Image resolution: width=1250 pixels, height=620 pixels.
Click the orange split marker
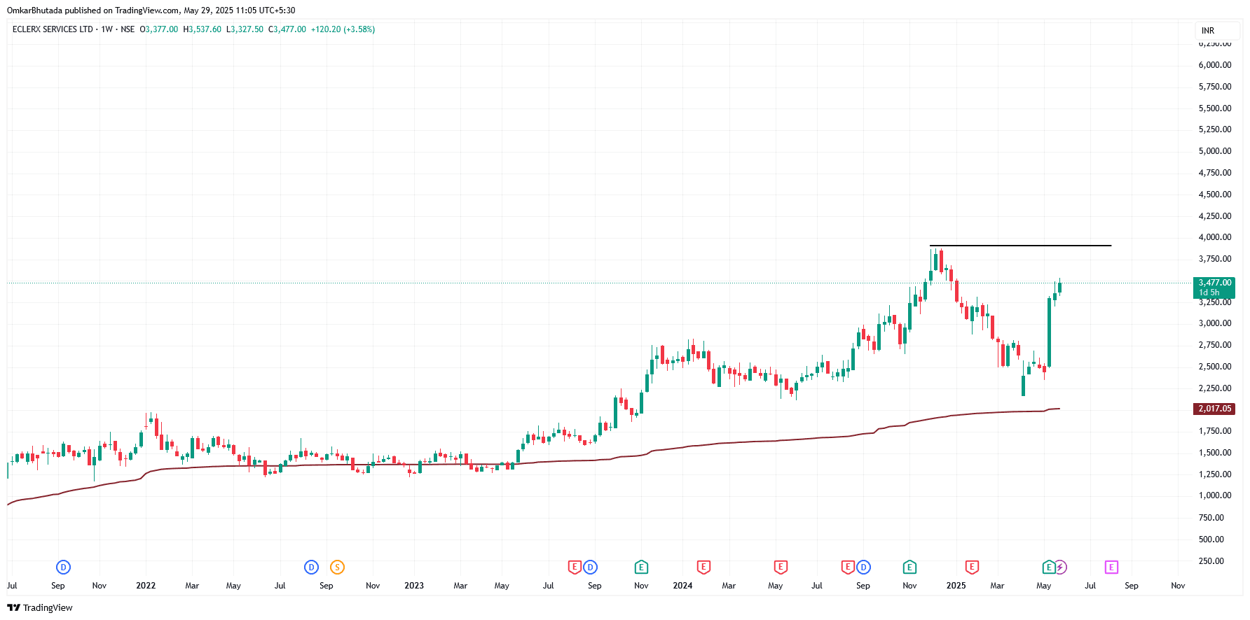coord(338,568)
